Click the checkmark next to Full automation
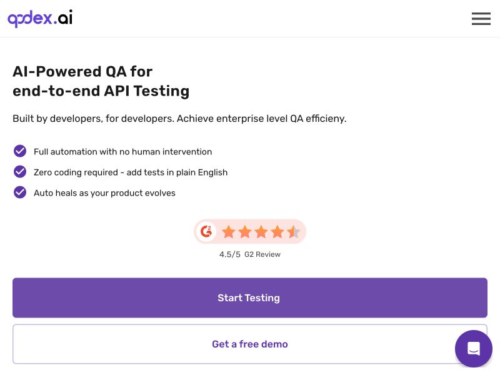The width and height of the screenshot is (500, 375). tap(20, 151)
